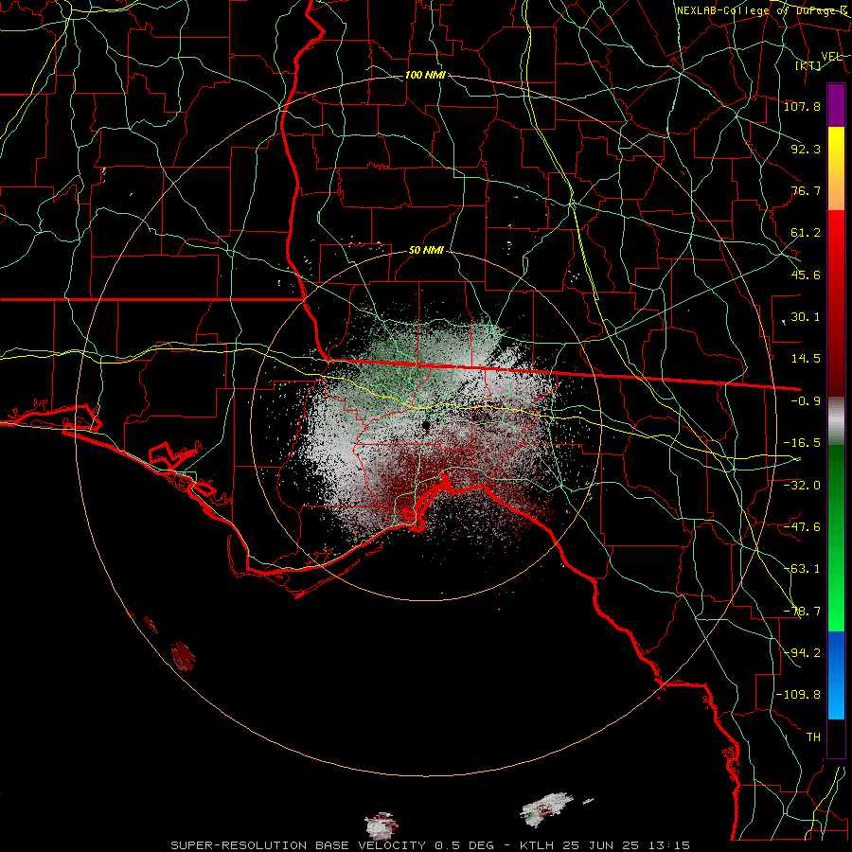This screenshot has height=852, width=852.
Task: Click the 45.6 value on velocity scale
Action: pyautogui.click(x=806, y=275)
